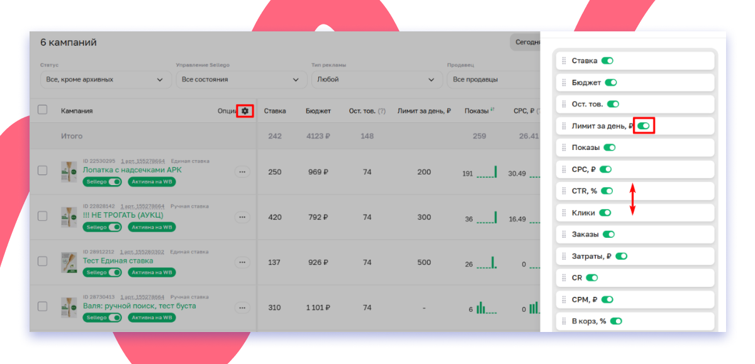This screenshot has width=755, height=364.
Task: Click the Сегодня period tab
Action: [x=526, y=43]
